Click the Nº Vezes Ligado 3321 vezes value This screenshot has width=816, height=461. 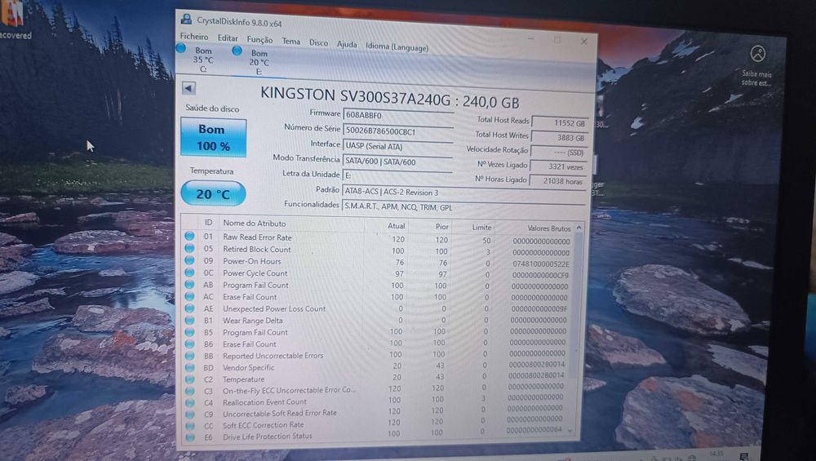pyautogui.click(x=558, y=166)
